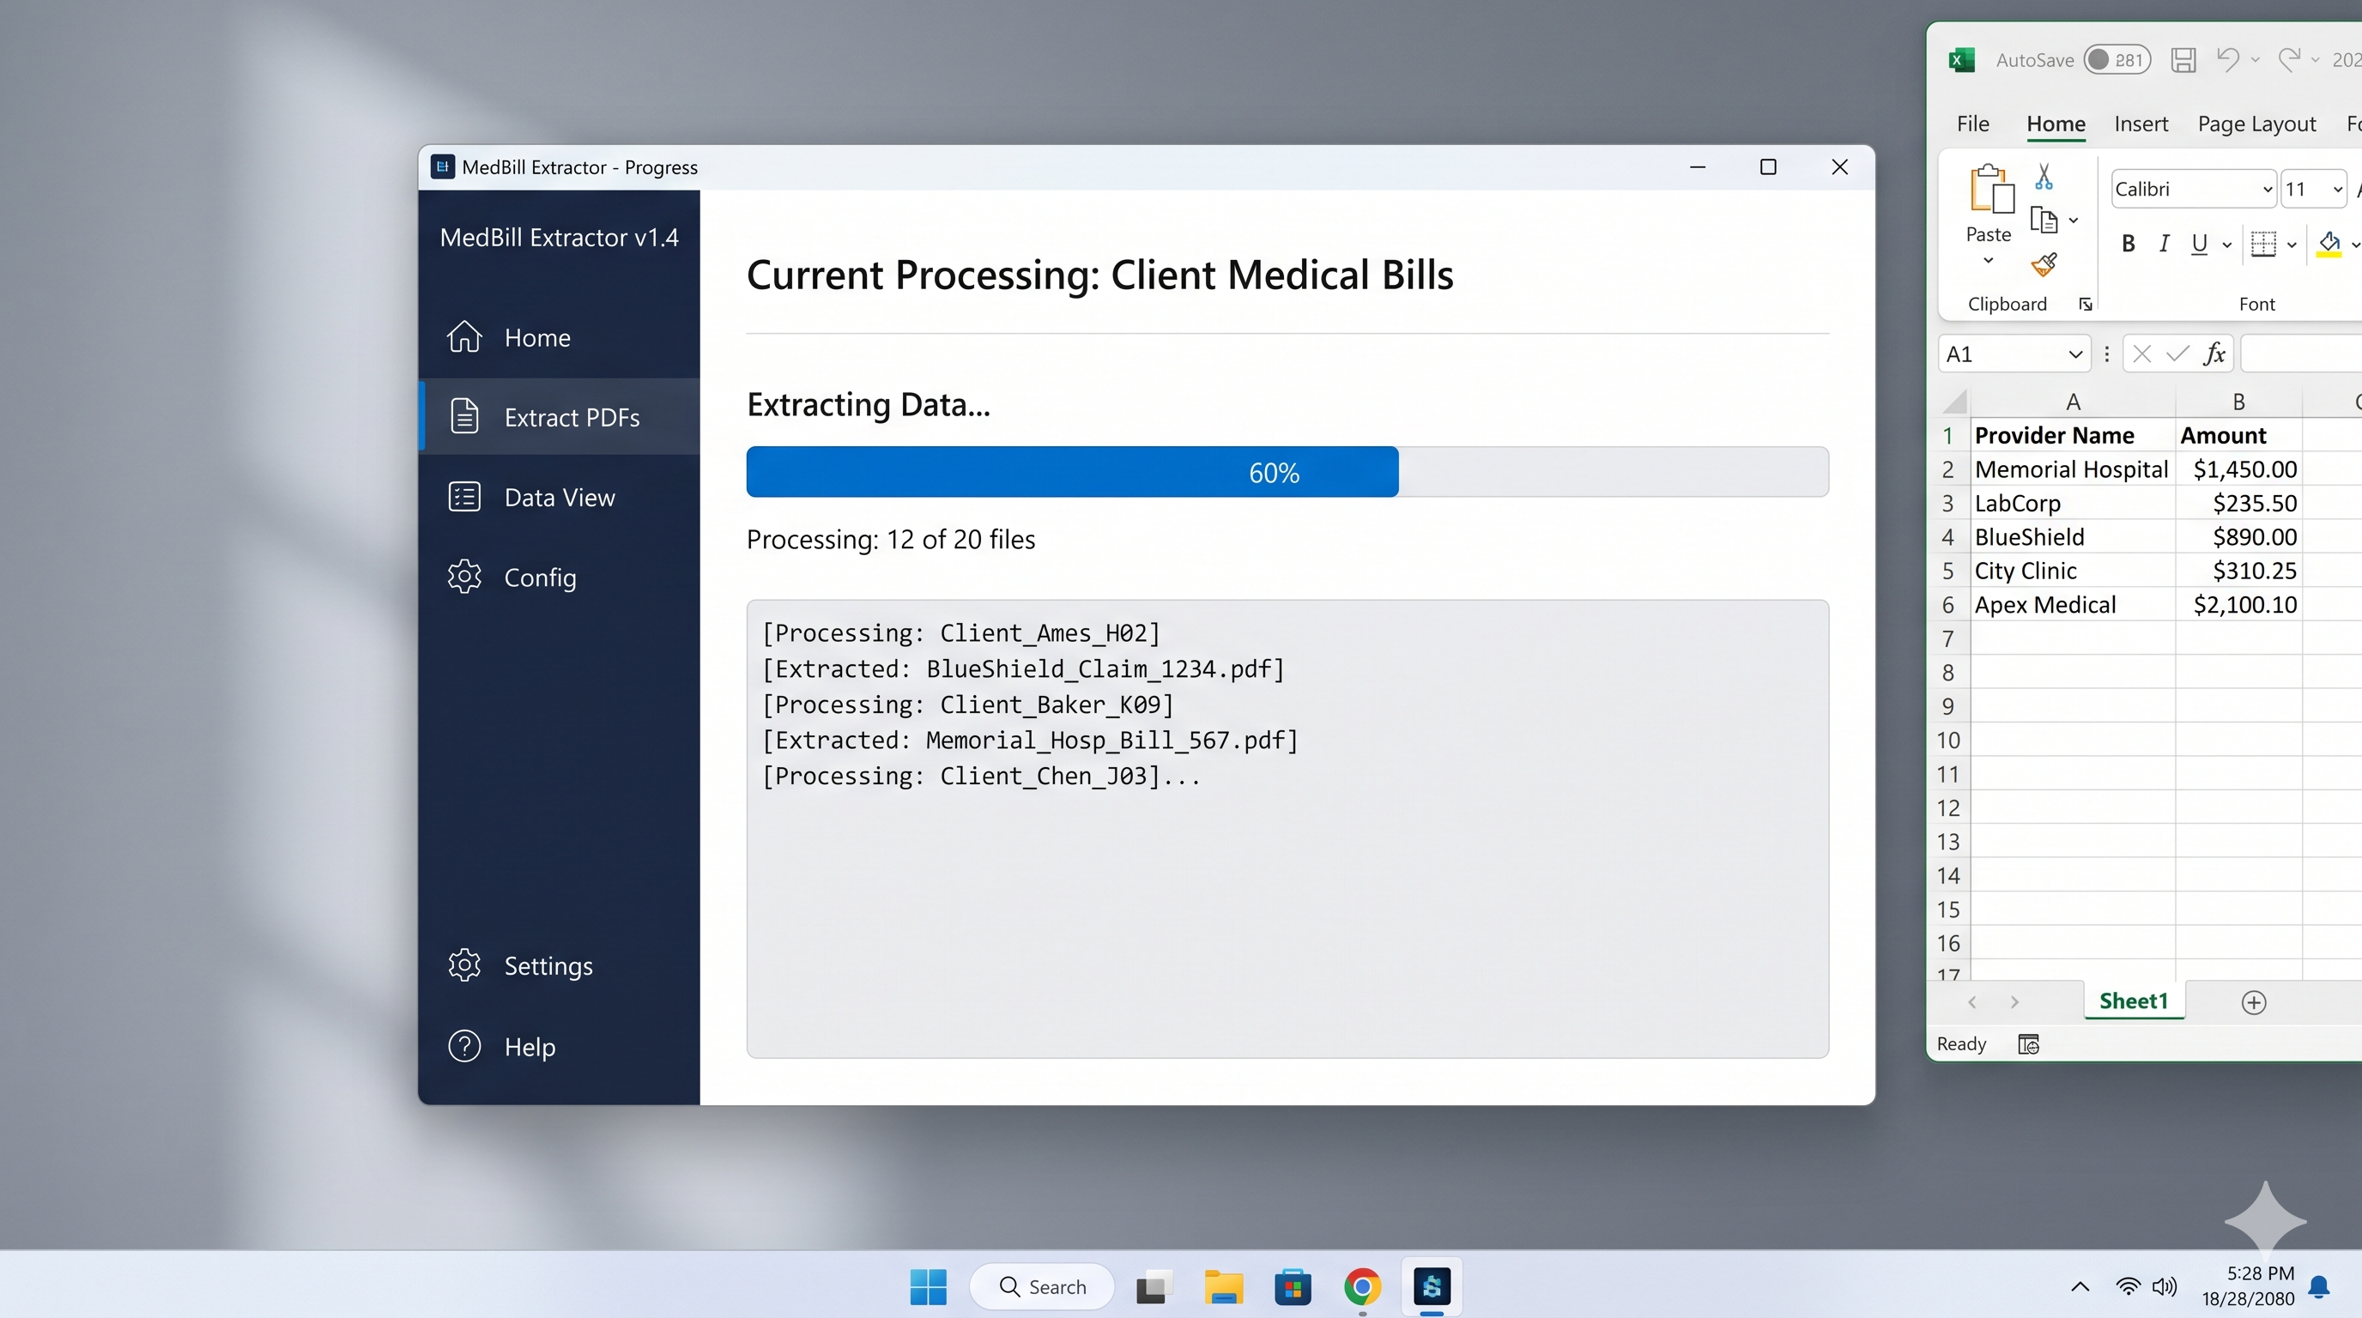Click the Excel save icon
Image resolution: width=2362 pixels, height=1318 pixels.
(x=2183, y=60)
